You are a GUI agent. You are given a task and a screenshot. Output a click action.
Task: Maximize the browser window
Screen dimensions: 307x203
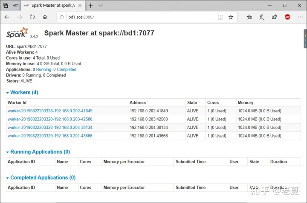(284, 6)
